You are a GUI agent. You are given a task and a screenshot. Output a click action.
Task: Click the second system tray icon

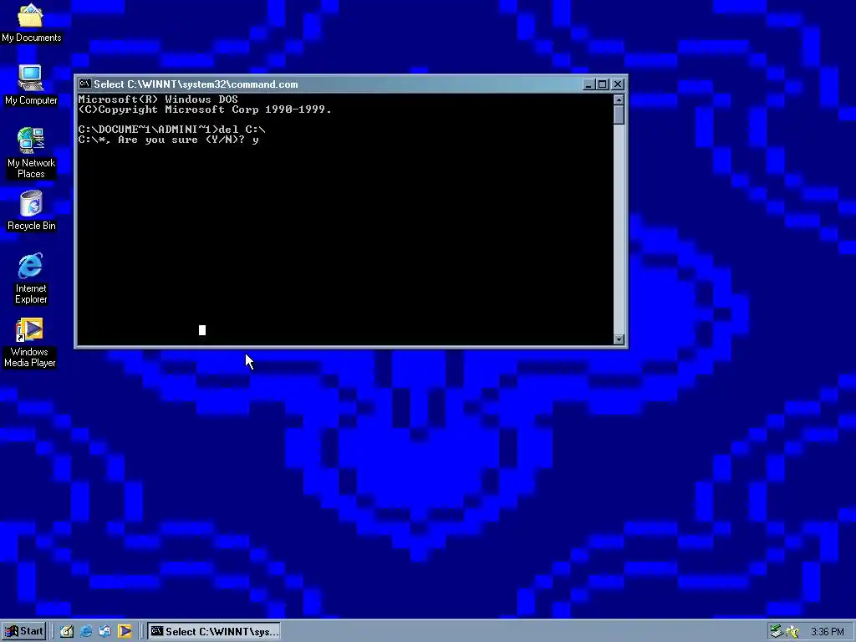pyautogui.click(x=792, y=632)
